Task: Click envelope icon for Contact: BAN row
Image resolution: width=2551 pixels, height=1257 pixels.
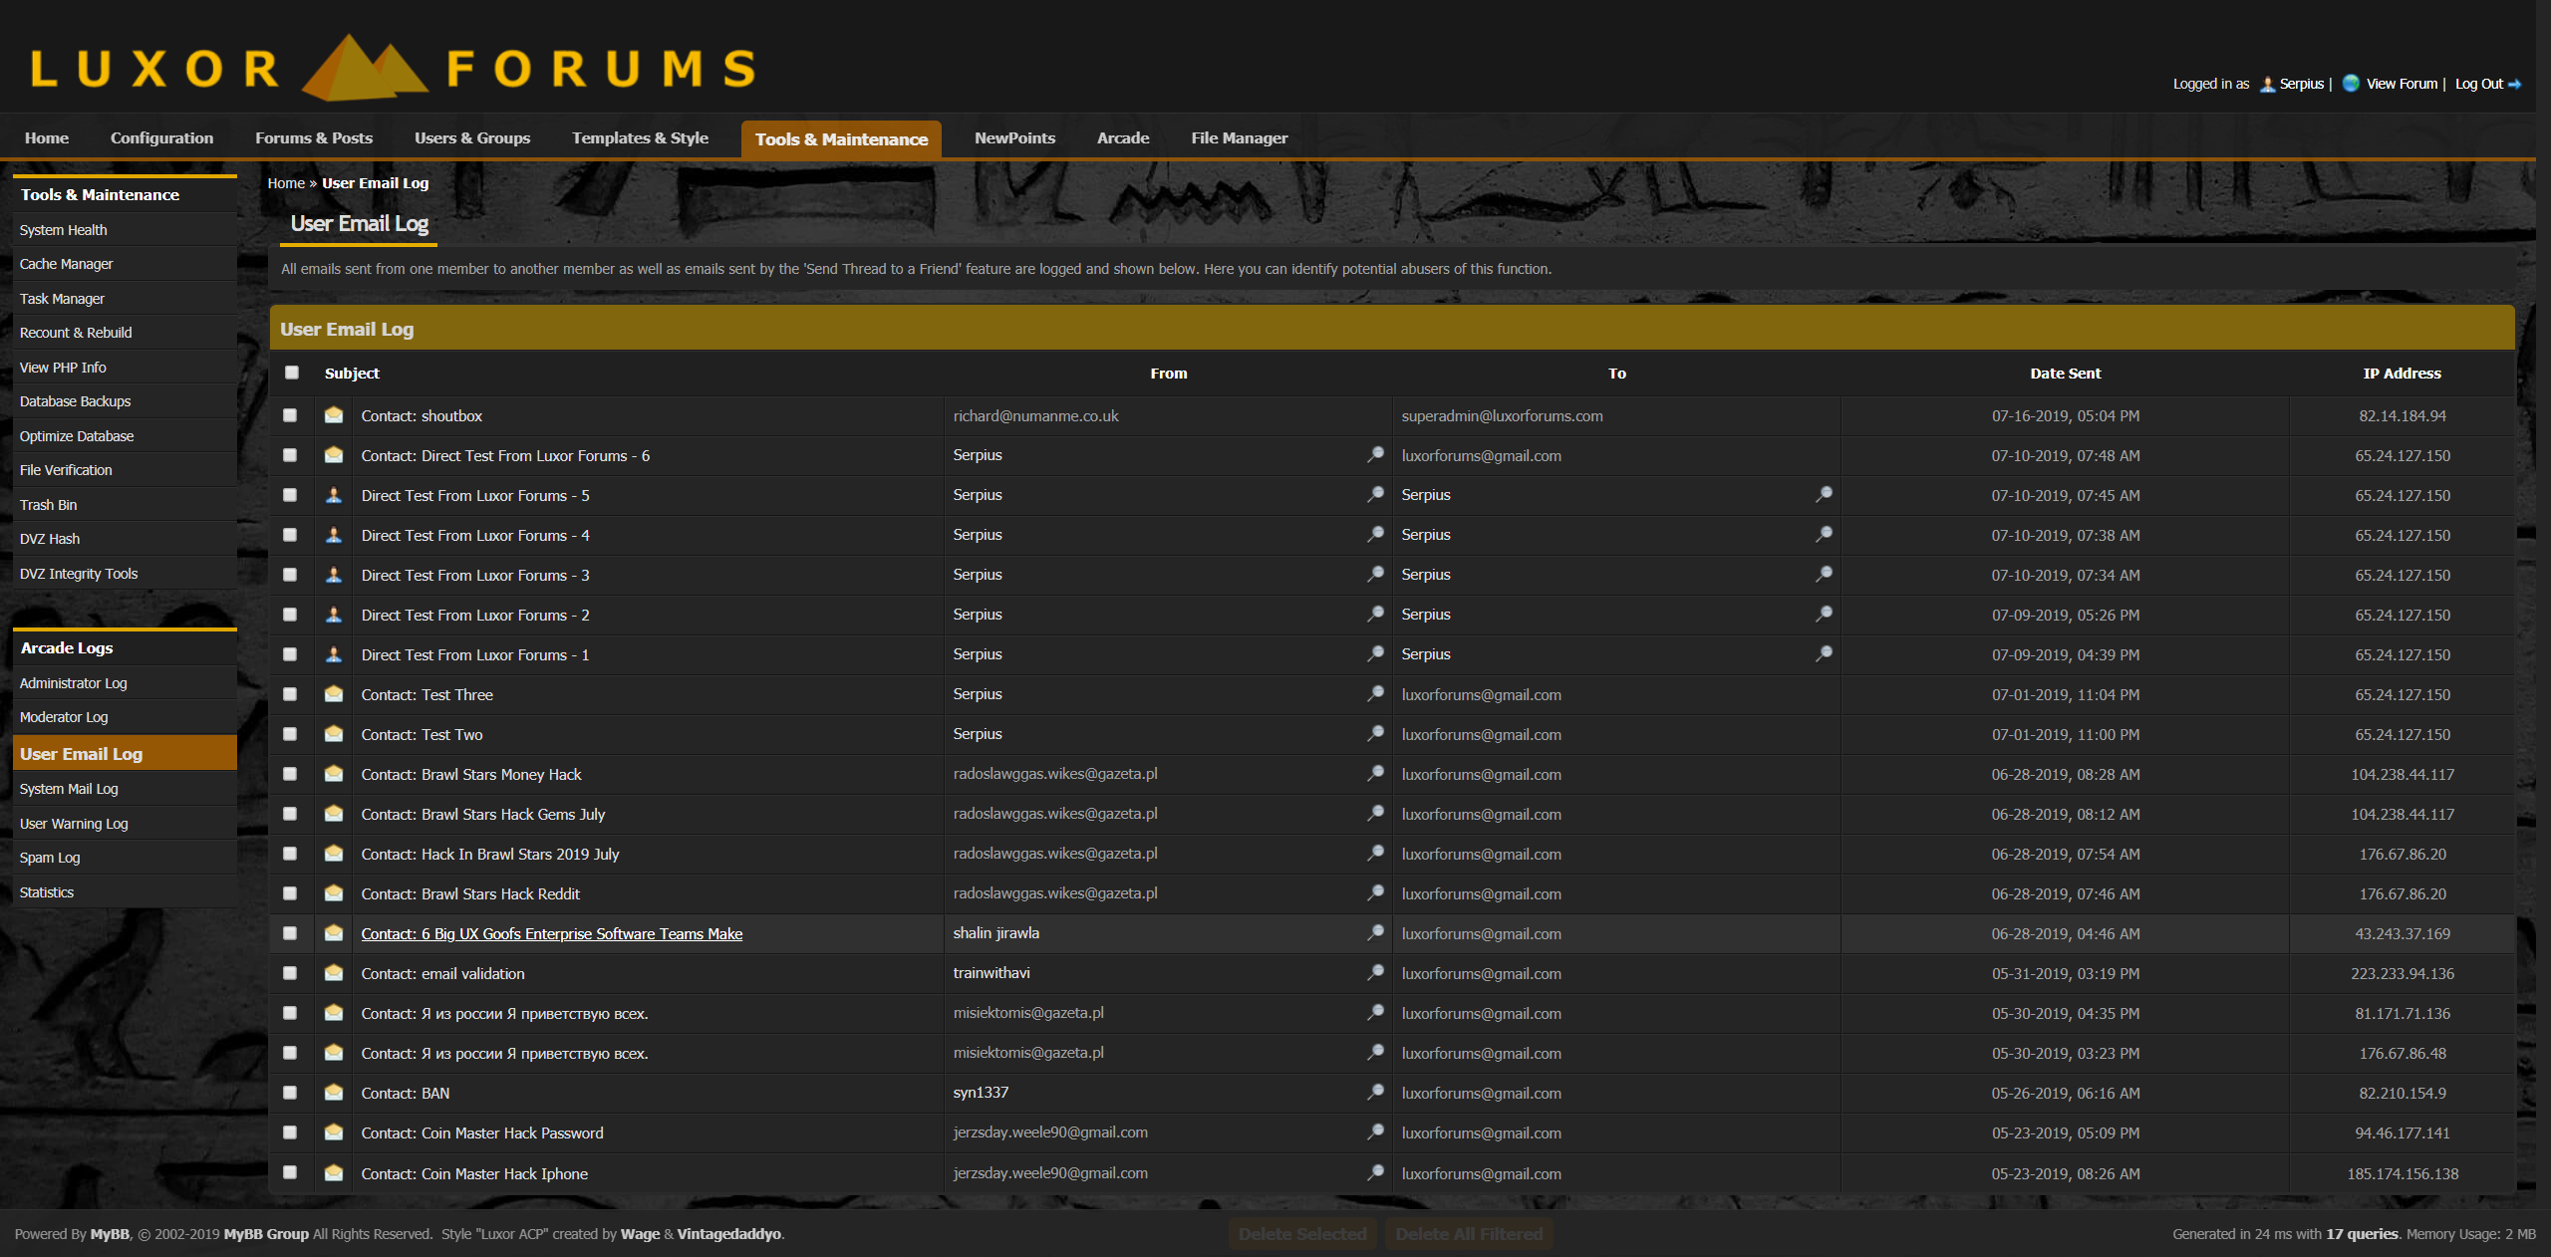Action: [334, 1093]
